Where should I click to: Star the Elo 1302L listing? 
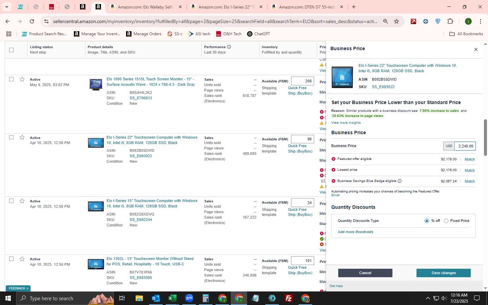(x=22, y=259)
